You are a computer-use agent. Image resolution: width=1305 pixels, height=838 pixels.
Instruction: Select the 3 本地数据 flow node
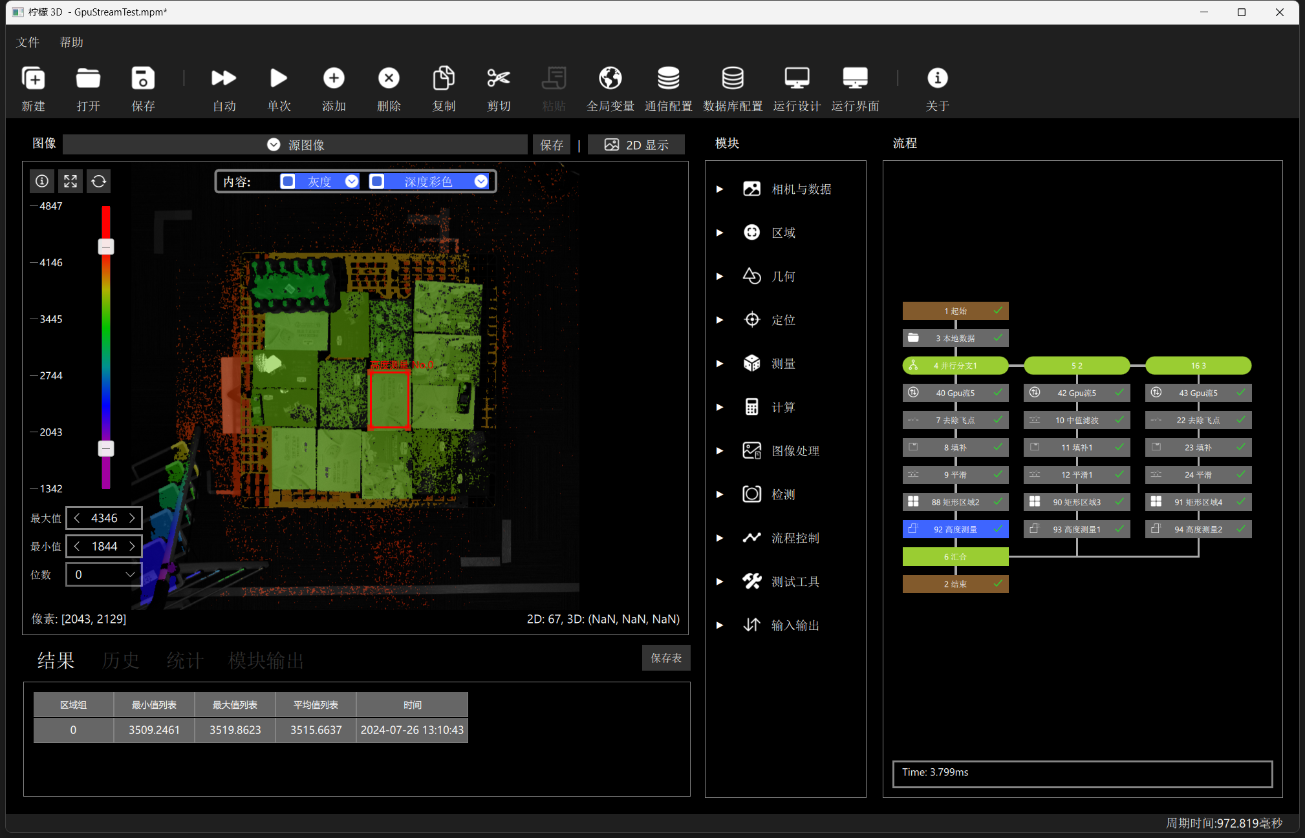coord(955,338)
